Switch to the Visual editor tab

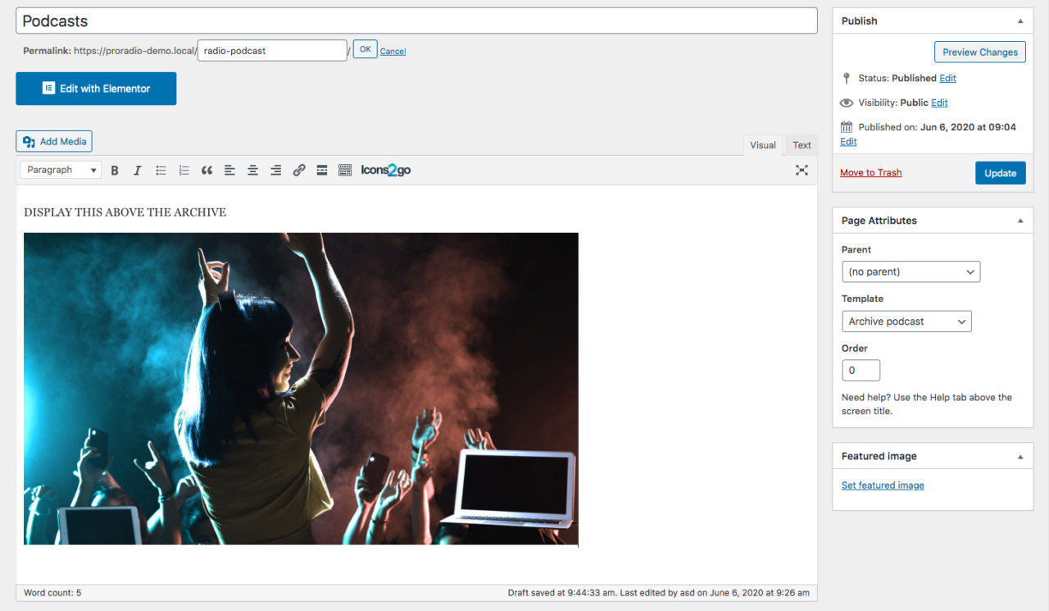point(762,145)
